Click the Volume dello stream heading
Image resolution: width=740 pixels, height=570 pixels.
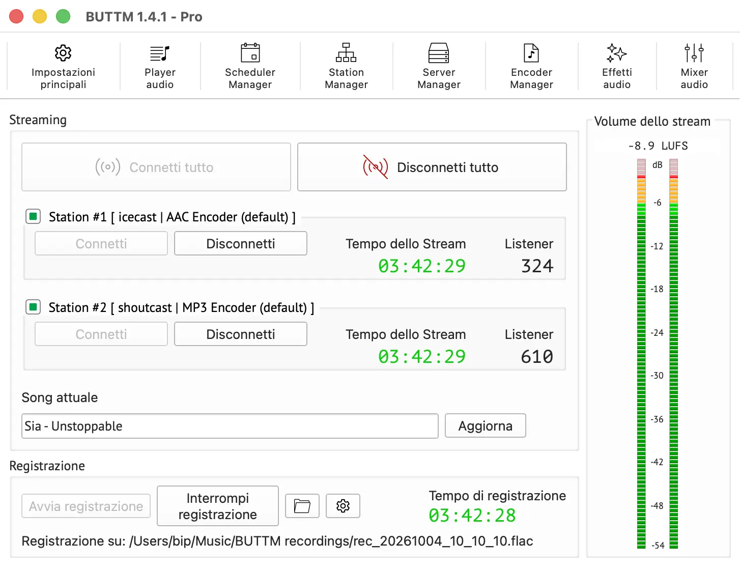tap(652, 122)
